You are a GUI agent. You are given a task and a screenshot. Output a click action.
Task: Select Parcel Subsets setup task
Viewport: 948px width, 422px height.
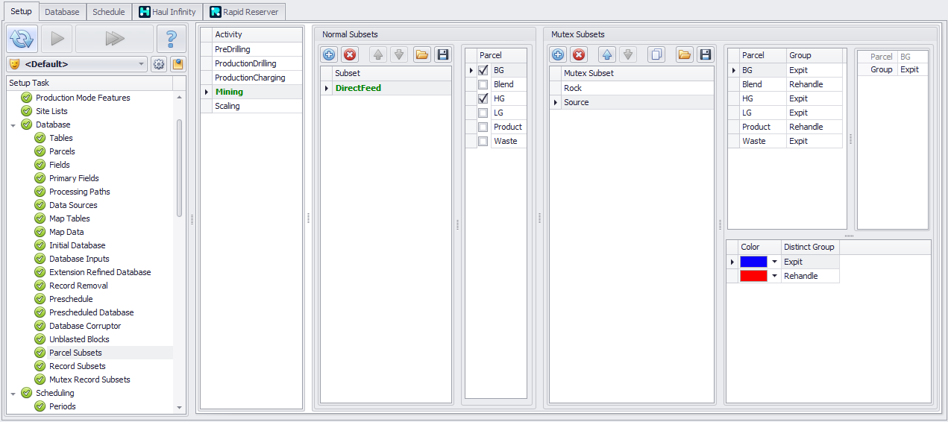pos(75,353)
